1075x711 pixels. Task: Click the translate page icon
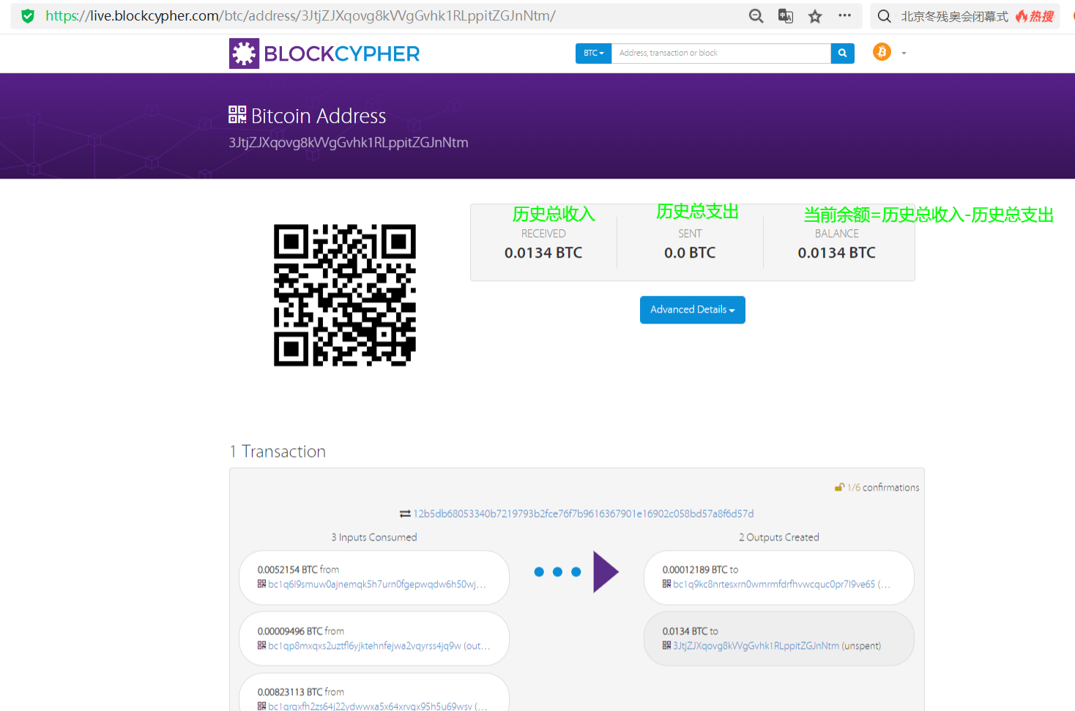[x=786, y=16]
